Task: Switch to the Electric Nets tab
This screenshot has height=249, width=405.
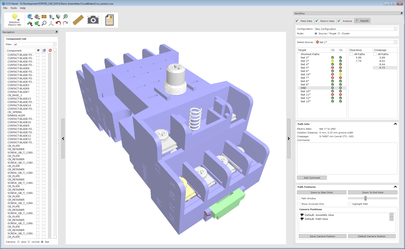Action: (x=325, y=21)
